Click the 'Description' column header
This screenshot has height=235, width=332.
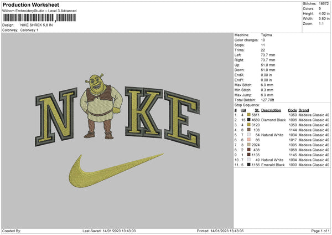tap(271, 110)
